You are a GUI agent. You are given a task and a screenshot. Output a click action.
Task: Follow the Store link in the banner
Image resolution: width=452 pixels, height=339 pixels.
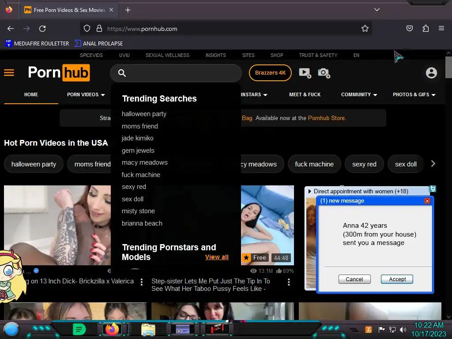327,118
